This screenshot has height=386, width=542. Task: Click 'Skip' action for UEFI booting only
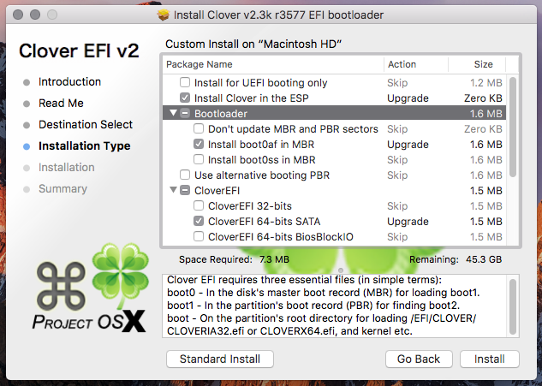(x=397, y=83)
